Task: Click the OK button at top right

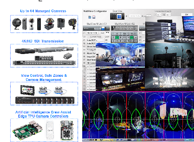Action: point(187,14)
